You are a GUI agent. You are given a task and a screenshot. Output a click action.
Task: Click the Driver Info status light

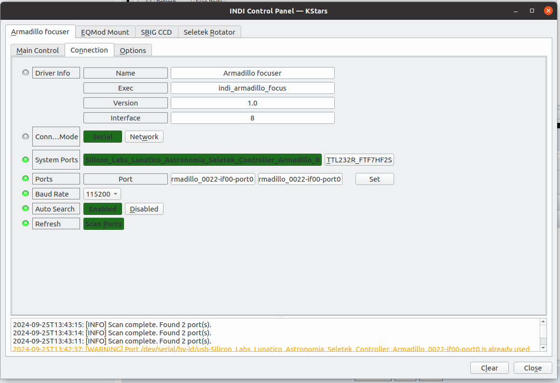(26, 72)
